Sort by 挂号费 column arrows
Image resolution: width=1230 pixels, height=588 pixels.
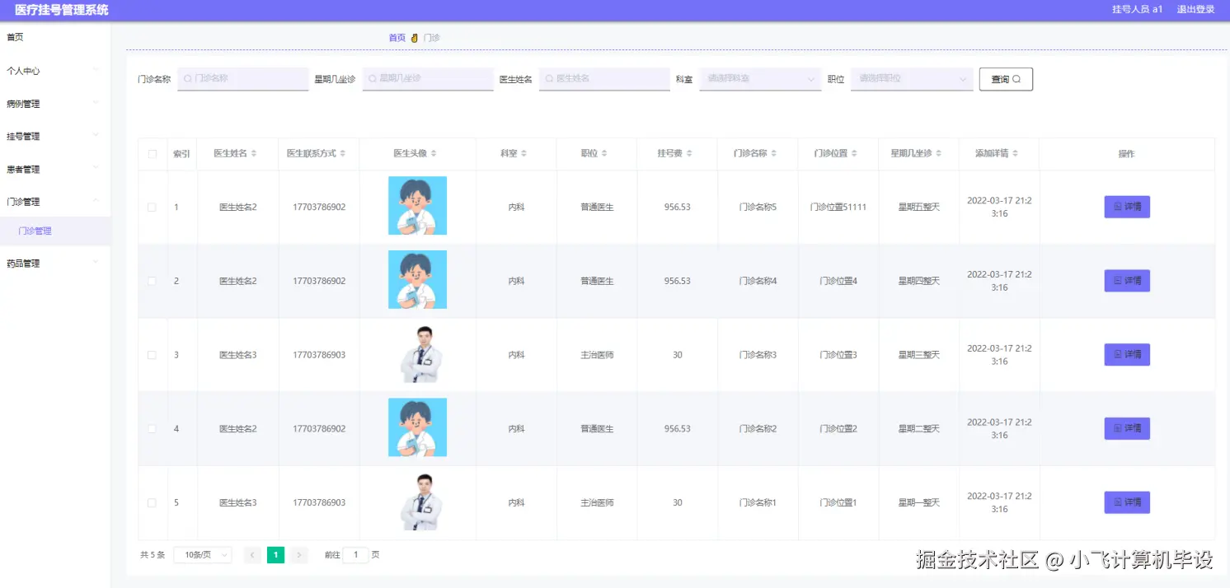click(x=689, y=154)
